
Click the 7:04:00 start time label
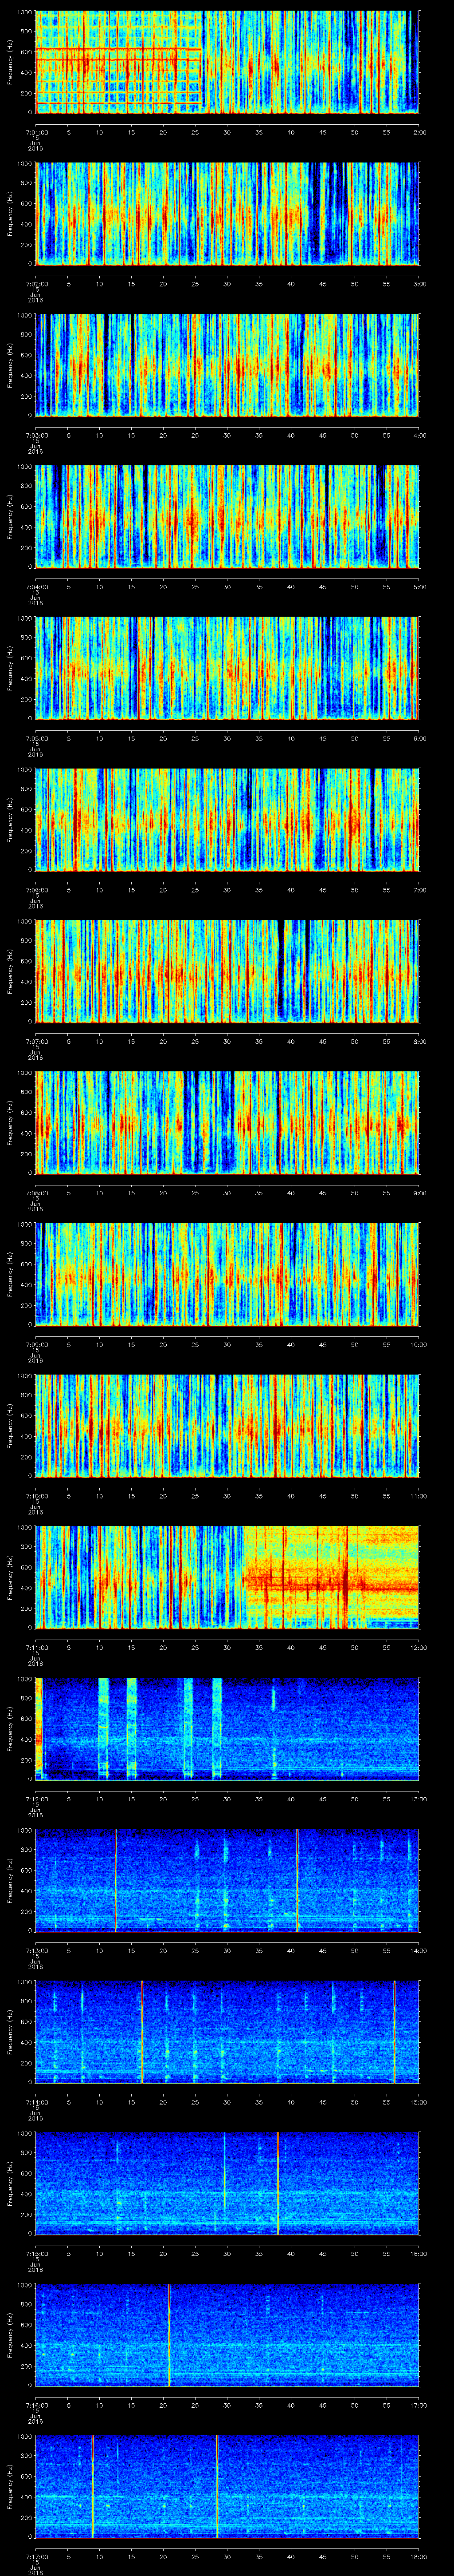[x=36, y=586]
